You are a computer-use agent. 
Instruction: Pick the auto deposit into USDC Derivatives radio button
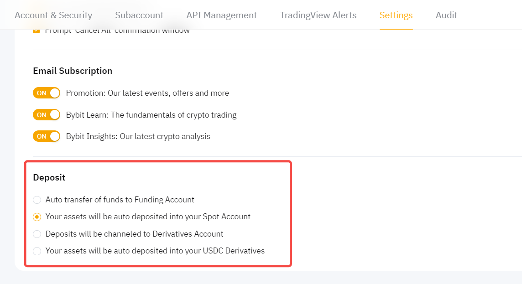click(x=37, y=251)
